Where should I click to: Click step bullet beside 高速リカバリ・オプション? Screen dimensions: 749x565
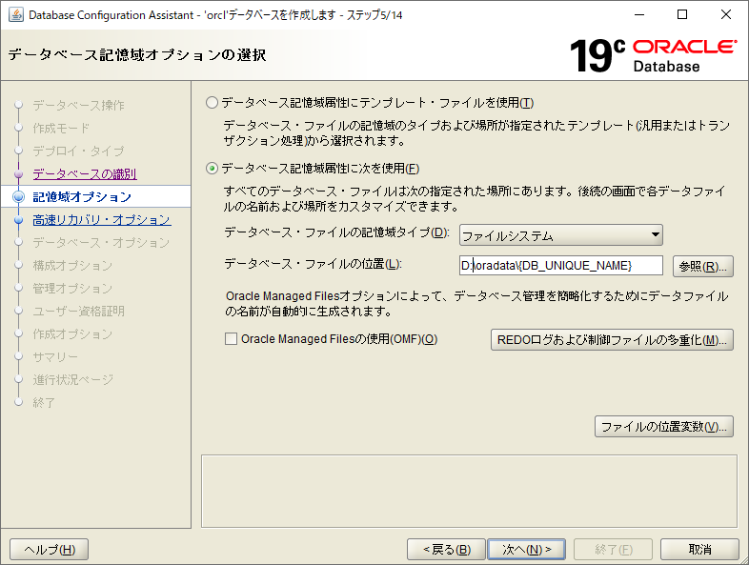[19, 220]
